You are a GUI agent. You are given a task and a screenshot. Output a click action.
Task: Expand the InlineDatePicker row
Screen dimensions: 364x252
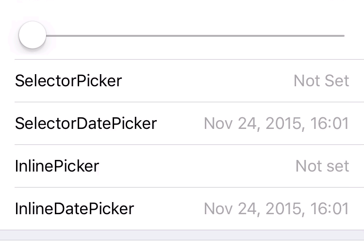pos(182,209)
